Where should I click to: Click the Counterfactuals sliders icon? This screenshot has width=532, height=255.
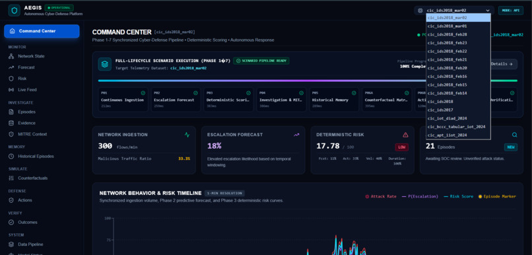point(11,178)
